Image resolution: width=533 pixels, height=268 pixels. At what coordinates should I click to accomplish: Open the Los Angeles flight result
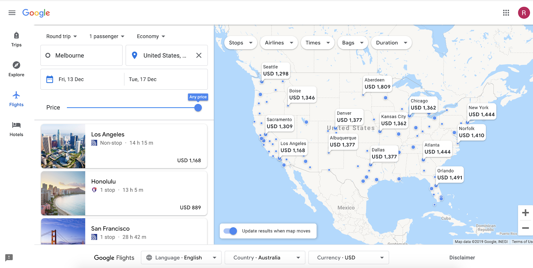click(x=124, y=146)
